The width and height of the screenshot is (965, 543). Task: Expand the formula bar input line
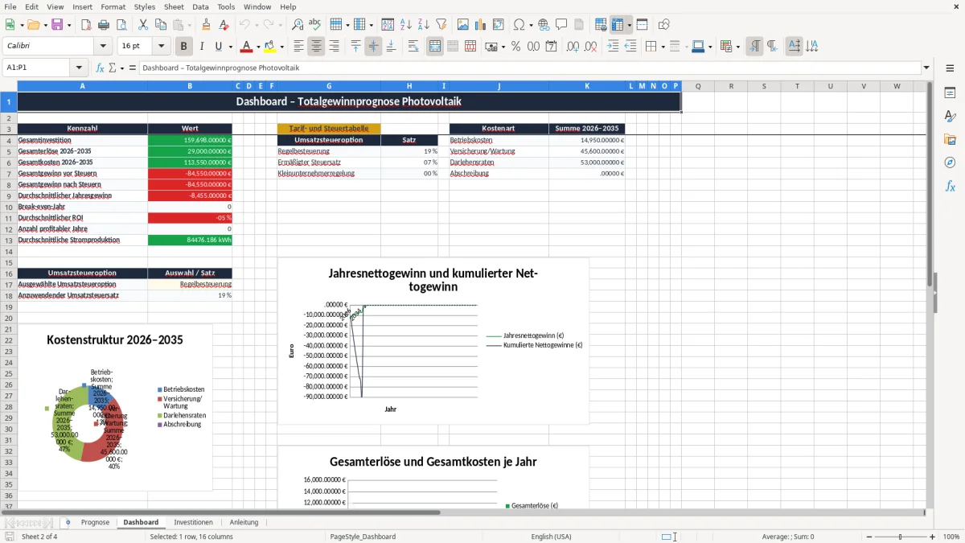(x=927, y=68)
